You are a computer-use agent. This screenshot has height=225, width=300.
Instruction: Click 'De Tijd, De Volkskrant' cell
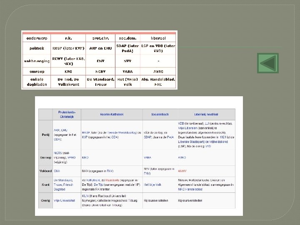(x=68, y=82)
